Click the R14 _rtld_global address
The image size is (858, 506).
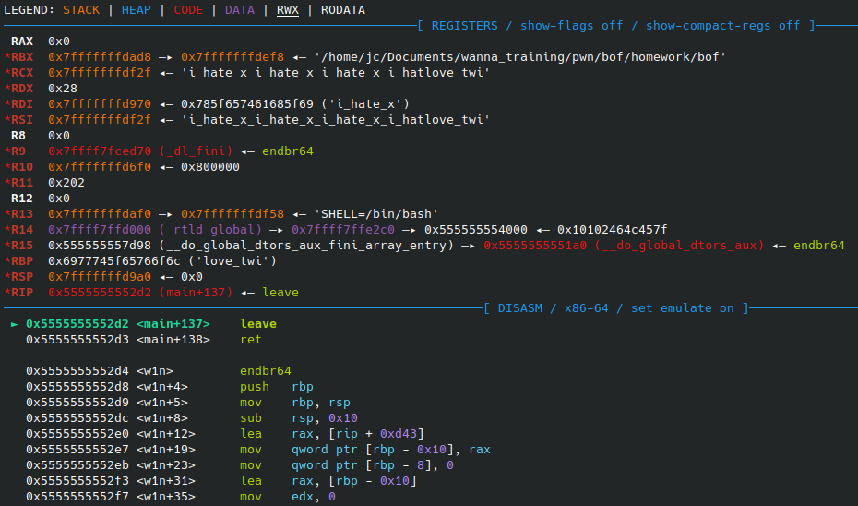point(155,230)
